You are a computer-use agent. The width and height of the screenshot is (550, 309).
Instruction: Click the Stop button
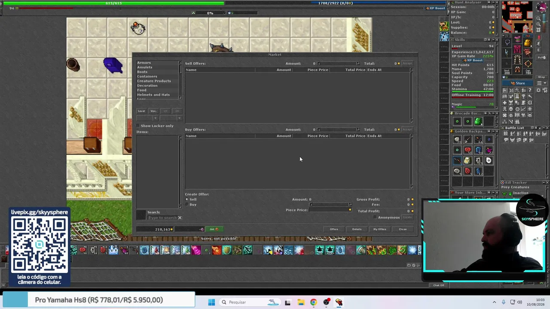[541, 77]
